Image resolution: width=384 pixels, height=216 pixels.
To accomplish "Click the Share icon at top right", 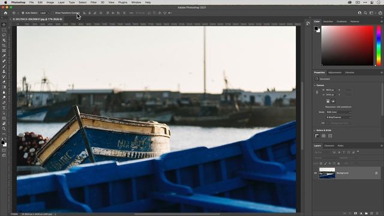I will [x=380, y=13].
